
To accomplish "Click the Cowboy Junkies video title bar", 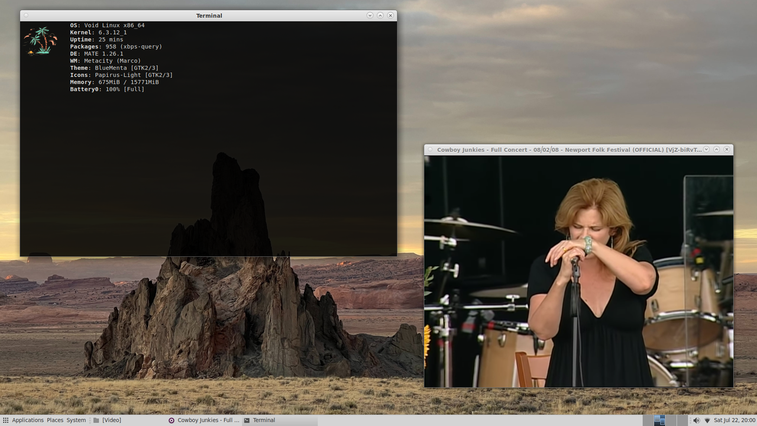I will (x=578, y=150).
